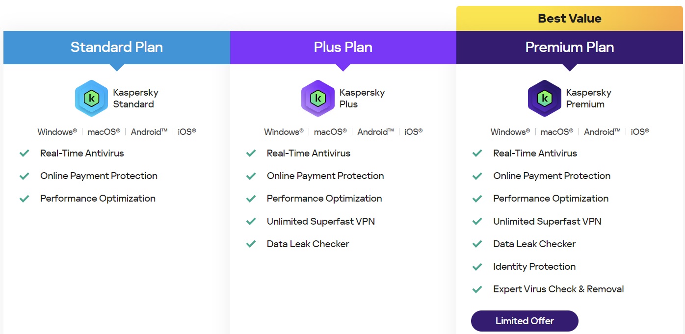Image resolution: width=685 pixels, height=334 pixels.
Task: Click checkmark next to Plus Unlimited Superfast VPN
Action: pos(251,221)
